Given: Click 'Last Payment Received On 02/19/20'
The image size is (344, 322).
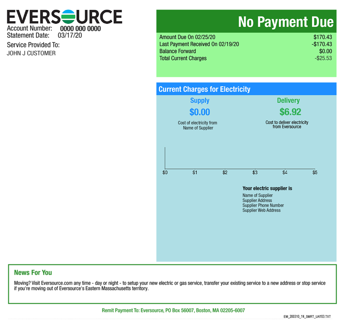Looking at the screenshot, I should coord(199,44).
